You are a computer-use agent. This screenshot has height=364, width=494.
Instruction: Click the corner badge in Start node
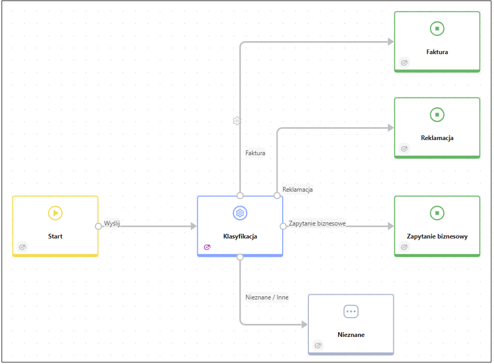(x=22, y=247)
